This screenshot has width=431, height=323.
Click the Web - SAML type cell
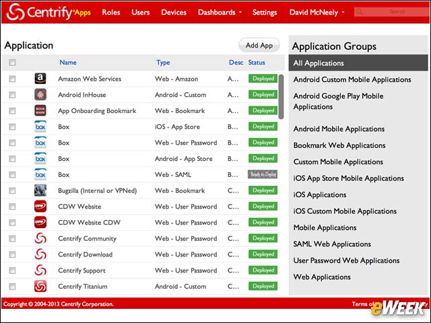[173, 175]
